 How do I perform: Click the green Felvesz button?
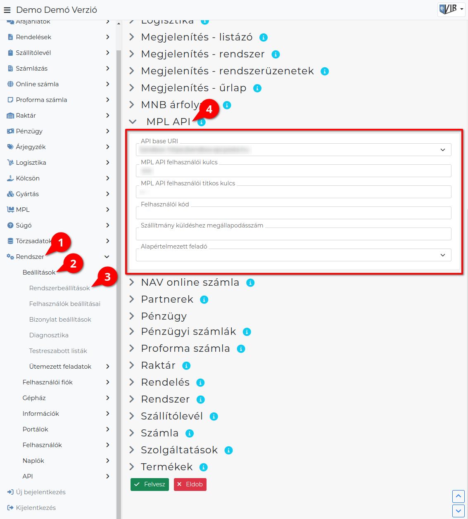[150, 484]
